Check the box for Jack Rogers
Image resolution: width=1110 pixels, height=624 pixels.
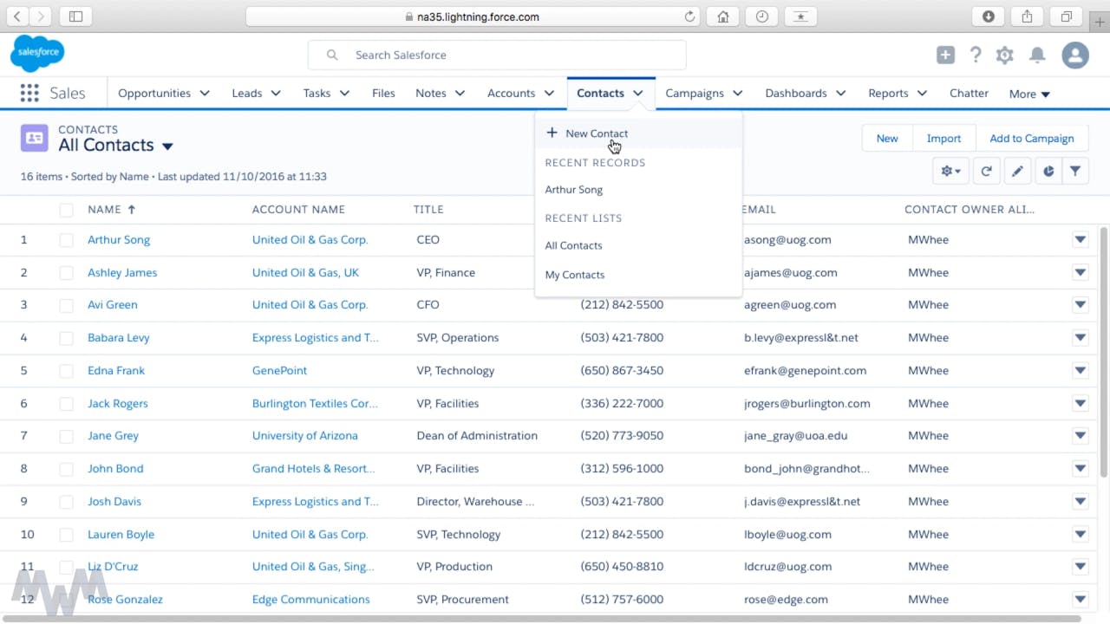pos(66,404)
